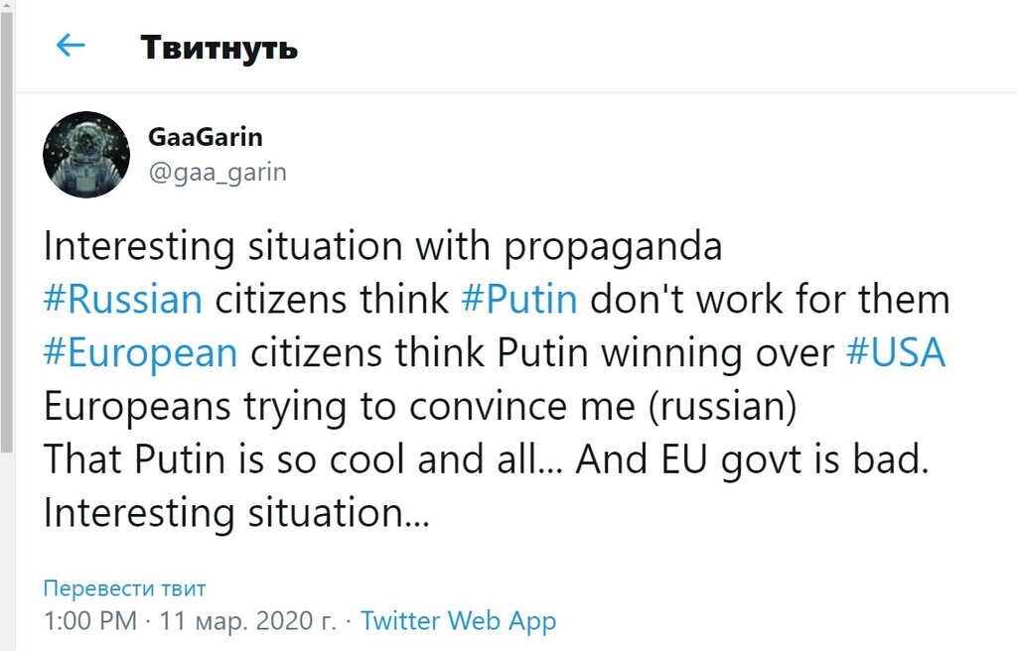
Task: Open the #Putin hashtag link
Action: (520, 299)
